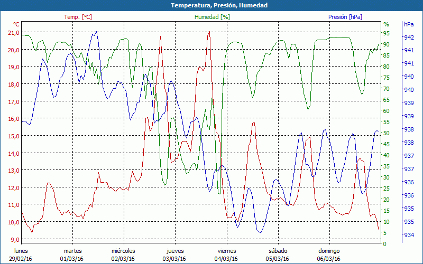Select the date 06/03/16 on the axis
This screenshot has width=423, height=264.
pyautogui.click(x=328, y=259)
